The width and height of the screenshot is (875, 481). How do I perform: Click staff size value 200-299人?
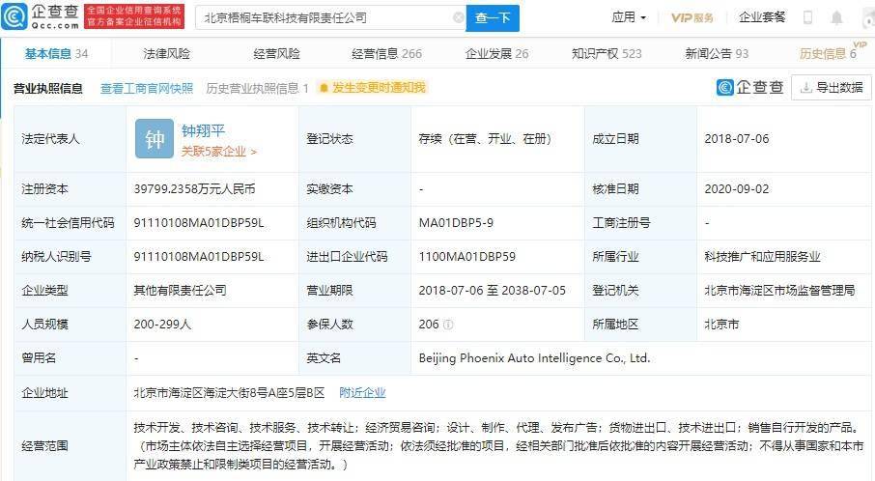pos(162,325)
